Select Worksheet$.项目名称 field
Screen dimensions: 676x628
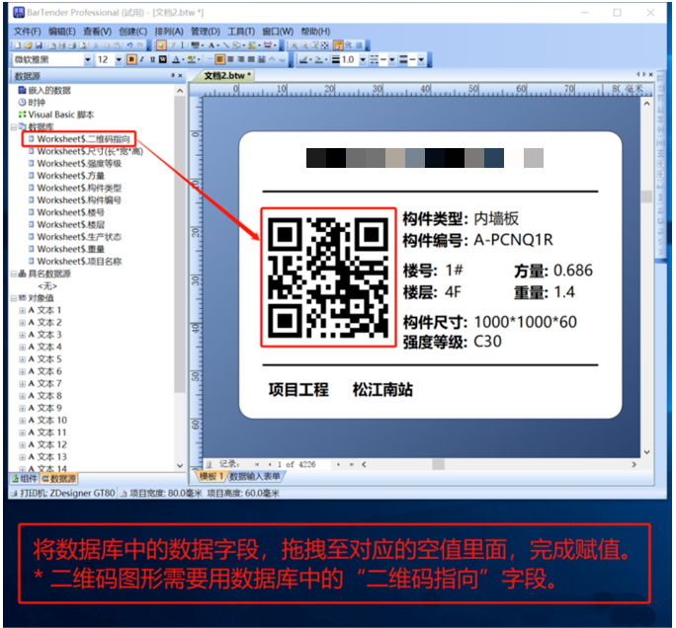pos(74,261)
